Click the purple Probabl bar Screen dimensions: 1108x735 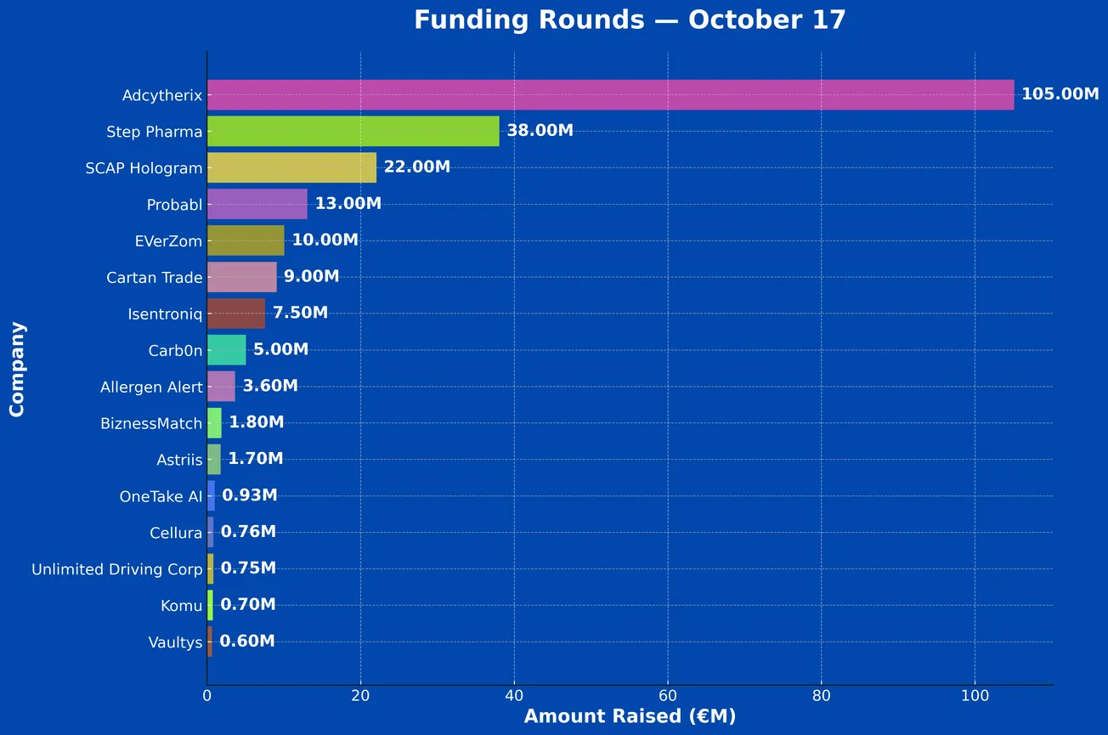(257, 204)
